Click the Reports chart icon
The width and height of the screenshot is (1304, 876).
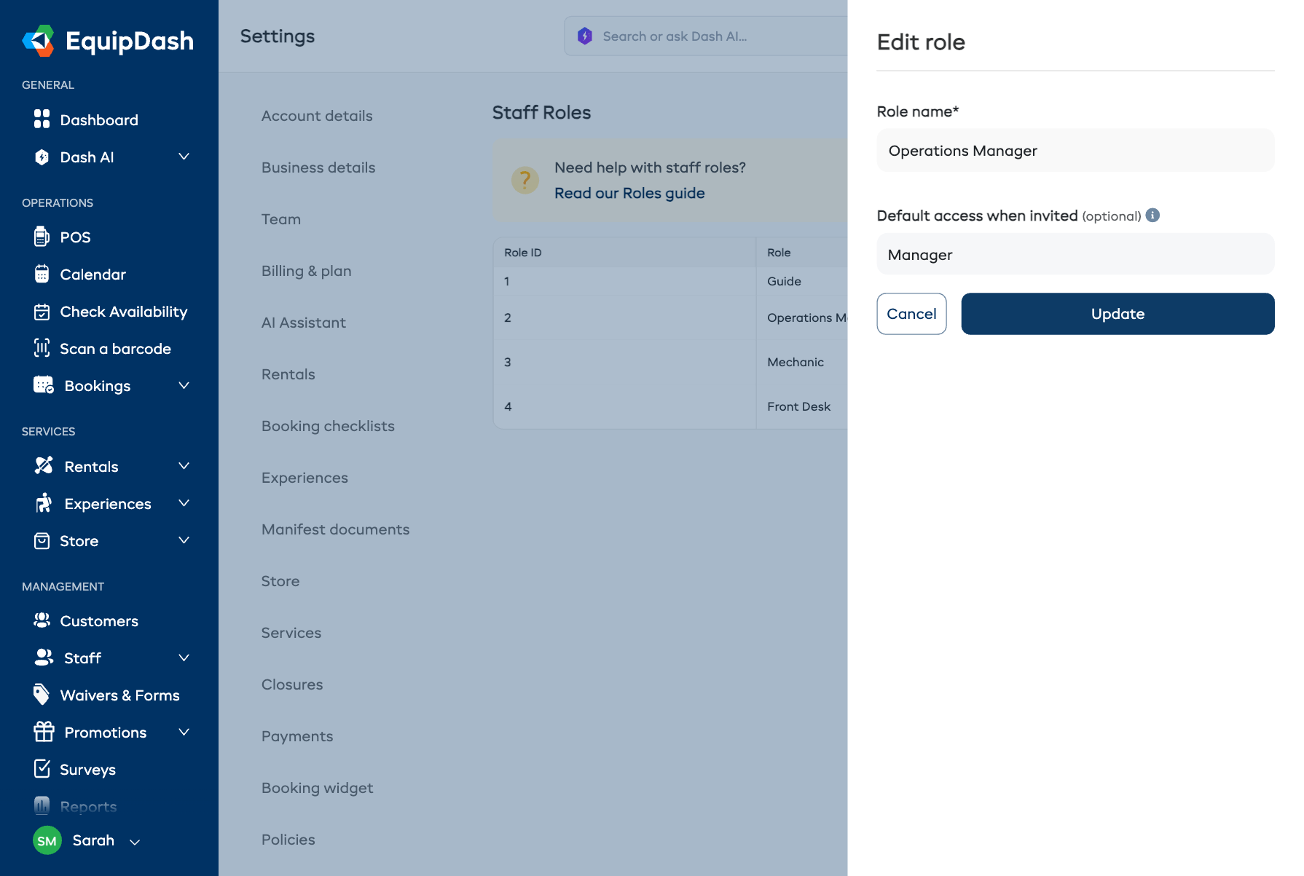pyautogui.click(x=42, y=805)
